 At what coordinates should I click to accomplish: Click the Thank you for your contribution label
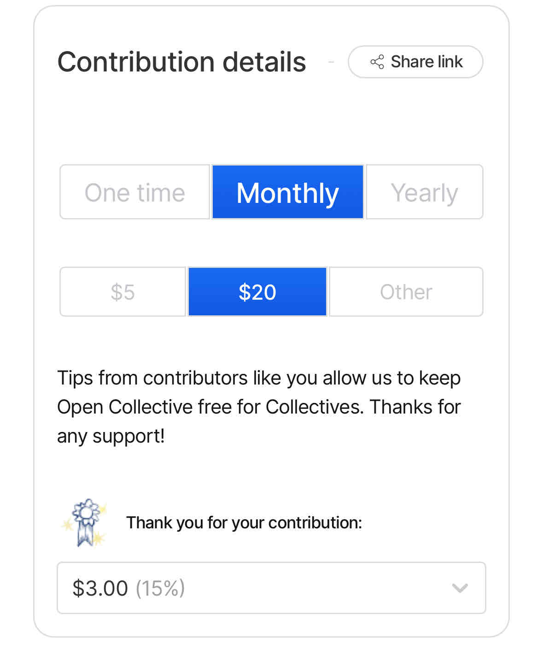point(244,523)
